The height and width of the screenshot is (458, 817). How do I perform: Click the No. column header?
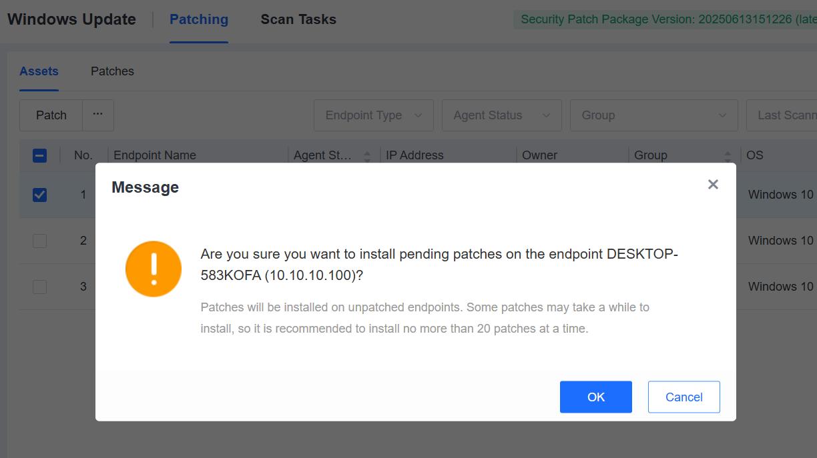(x=83, y=155)
